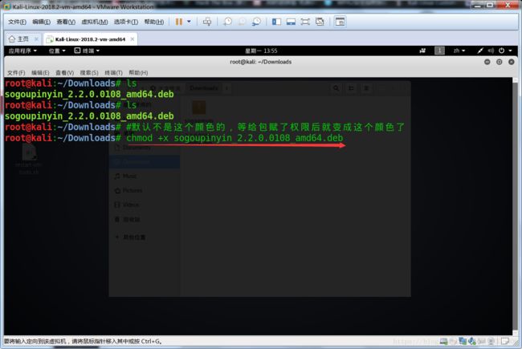This screenshot has width=522, height=349.
Task: Click the message log icon in VMware status bar
Action: coord(504,341)
